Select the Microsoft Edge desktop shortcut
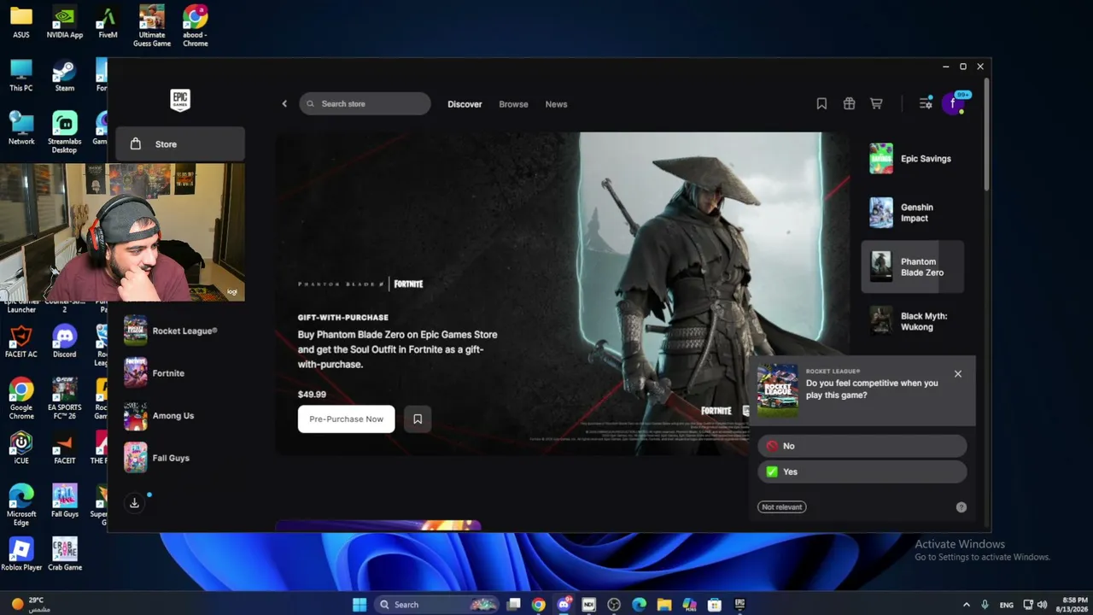Viewport: 1093px width, 615px height. (21, 505)
